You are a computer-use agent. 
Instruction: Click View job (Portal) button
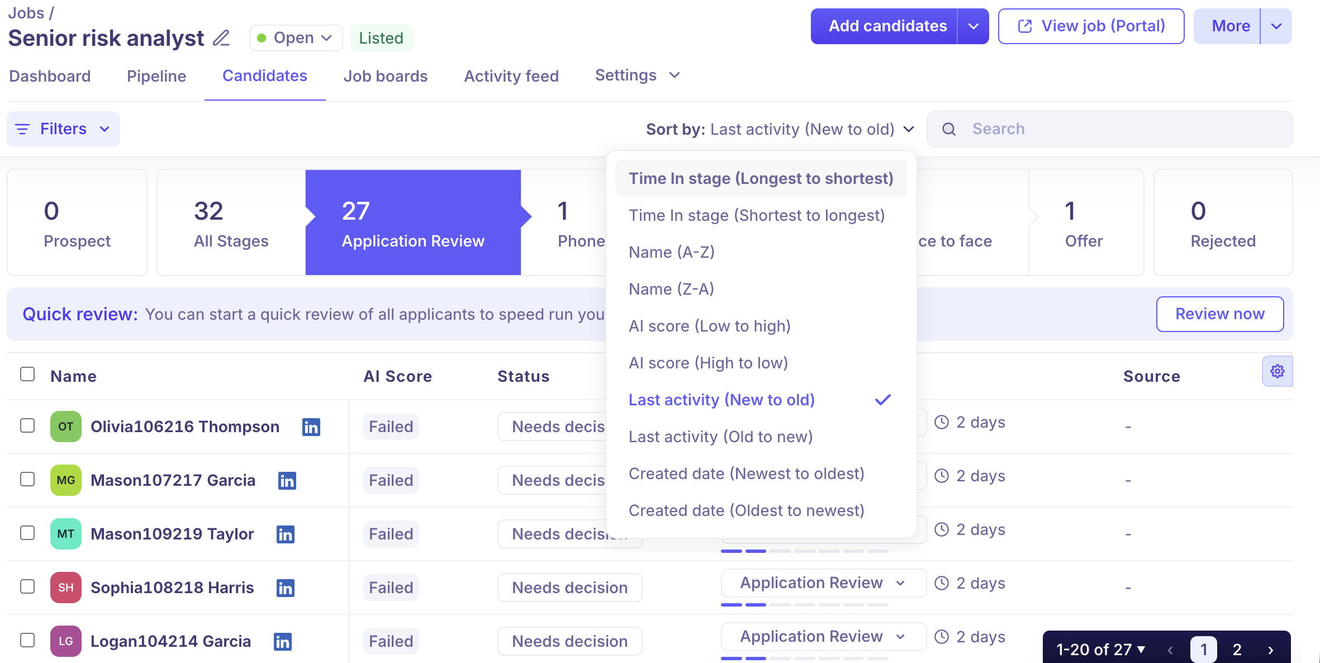1091,26
